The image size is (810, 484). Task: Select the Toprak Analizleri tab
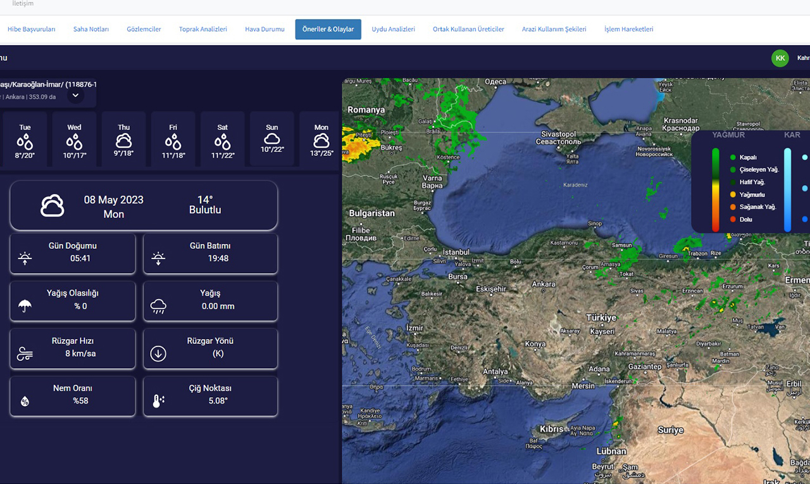pos(203,29)
